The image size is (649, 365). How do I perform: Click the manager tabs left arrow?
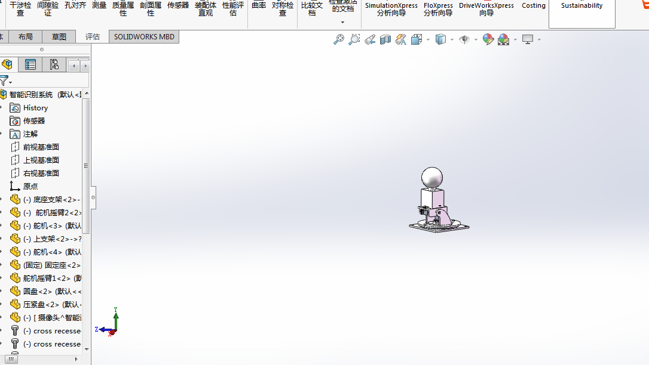(x=74, y=66)
